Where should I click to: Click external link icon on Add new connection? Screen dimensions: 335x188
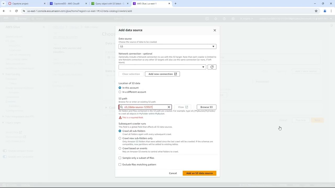(x=176, y=74)
